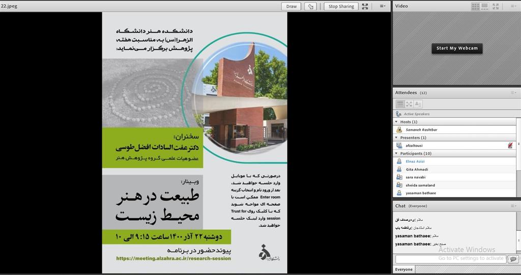Select Attendee status view icon
Screen dimensions: 521x275
tap(418, 104)
